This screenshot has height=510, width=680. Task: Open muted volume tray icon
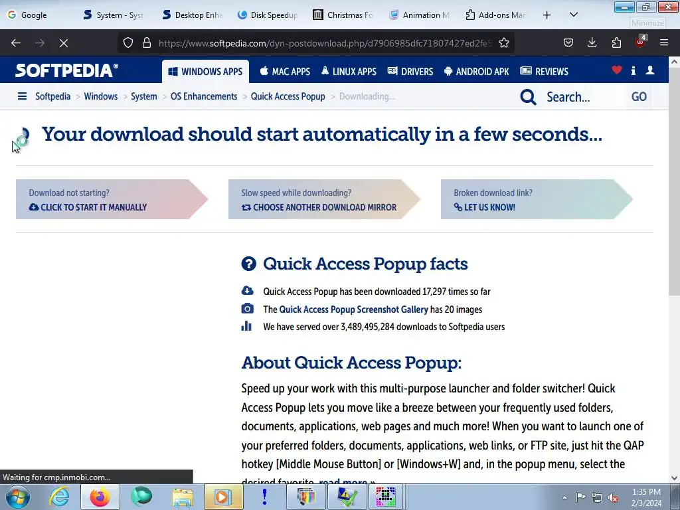[613, 497]
